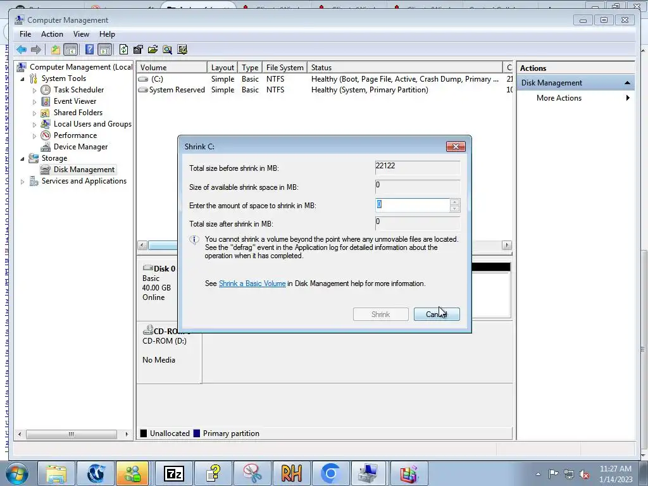Sort by the File System column header
648x486 pixels.
click(x=285, y=67)
